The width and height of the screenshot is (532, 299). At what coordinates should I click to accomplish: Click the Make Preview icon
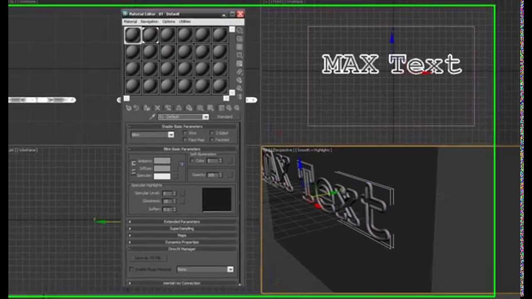[x=240, y=72]
